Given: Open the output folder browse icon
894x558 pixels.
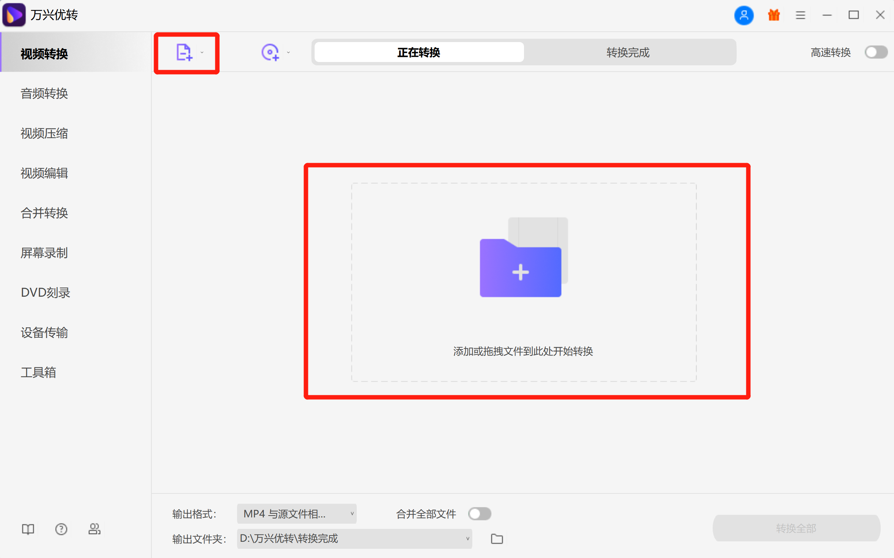Looking at the screenshot, I should [497, 538].
